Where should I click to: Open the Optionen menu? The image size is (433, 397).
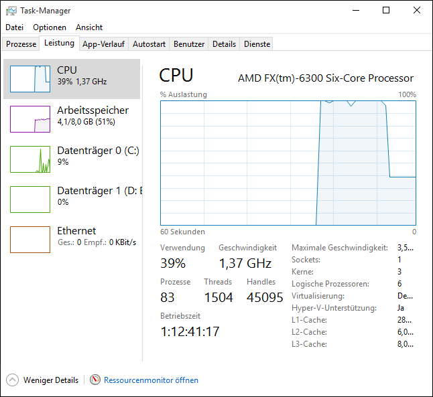[50, 27]
